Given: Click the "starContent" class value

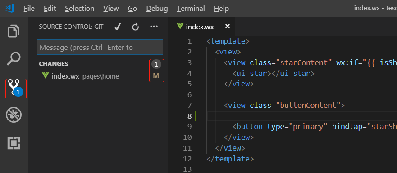Looking at the screenshot, I should 304,62.
